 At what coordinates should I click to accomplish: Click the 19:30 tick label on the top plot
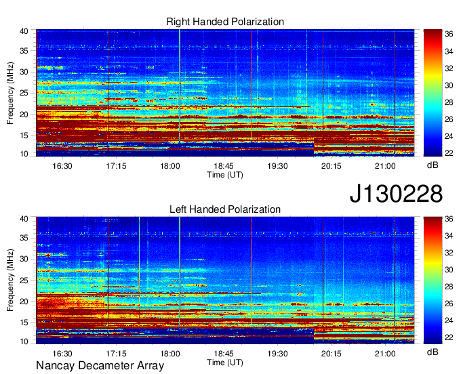coord(277,166)
